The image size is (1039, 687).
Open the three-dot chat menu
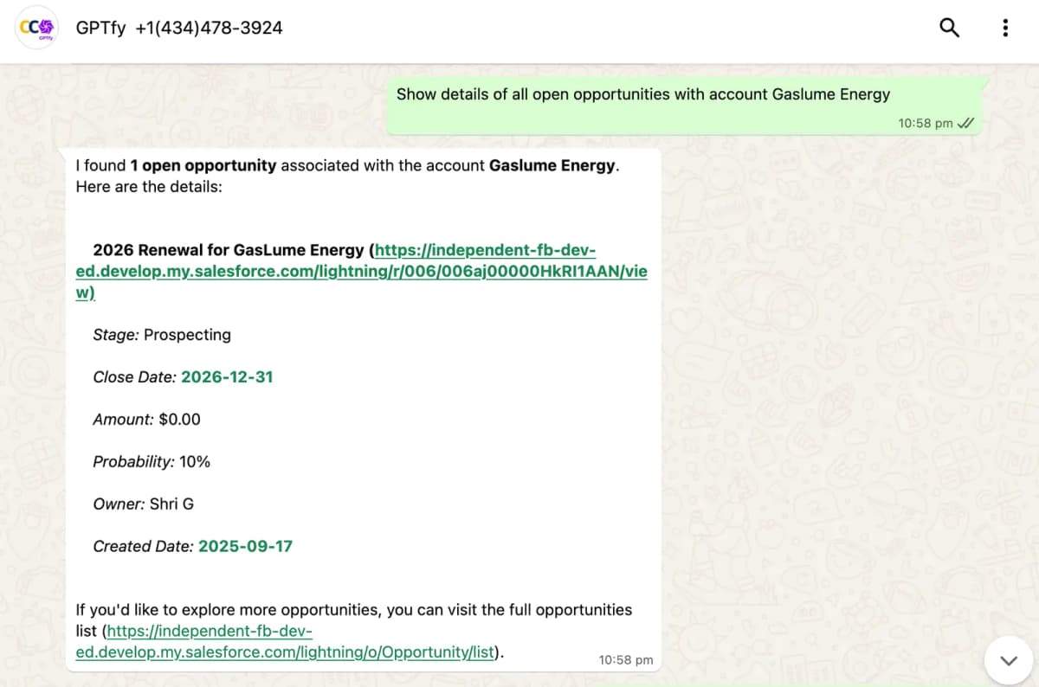click(1004, 28)
